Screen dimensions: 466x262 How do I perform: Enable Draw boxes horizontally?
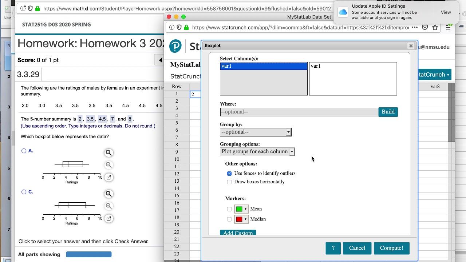[229, 182]
